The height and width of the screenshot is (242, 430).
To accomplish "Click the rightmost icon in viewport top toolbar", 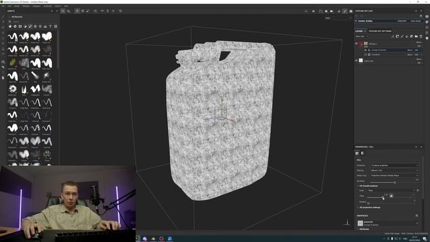I will (351, 11).
